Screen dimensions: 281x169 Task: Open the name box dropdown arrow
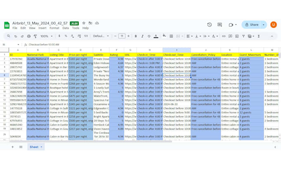(18, 45)
